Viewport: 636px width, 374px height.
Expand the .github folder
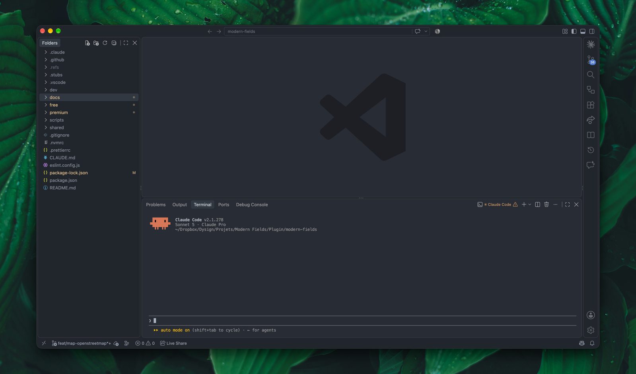click(89, 60)
